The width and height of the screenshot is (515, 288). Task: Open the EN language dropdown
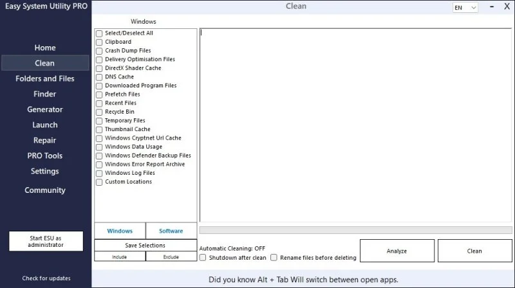coord(465,8)
